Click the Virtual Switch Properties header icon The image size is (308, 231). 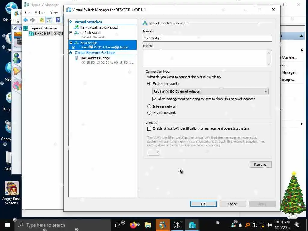point(145,23)
